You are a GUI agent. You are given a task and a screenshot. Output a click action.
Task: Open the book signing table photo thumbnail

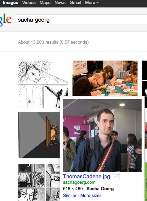point(105,78)
